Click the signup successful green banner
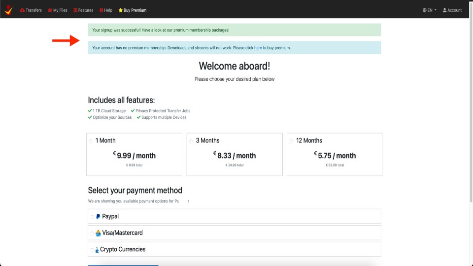Screen dimensions: 473x266 [x=235, y=30]
